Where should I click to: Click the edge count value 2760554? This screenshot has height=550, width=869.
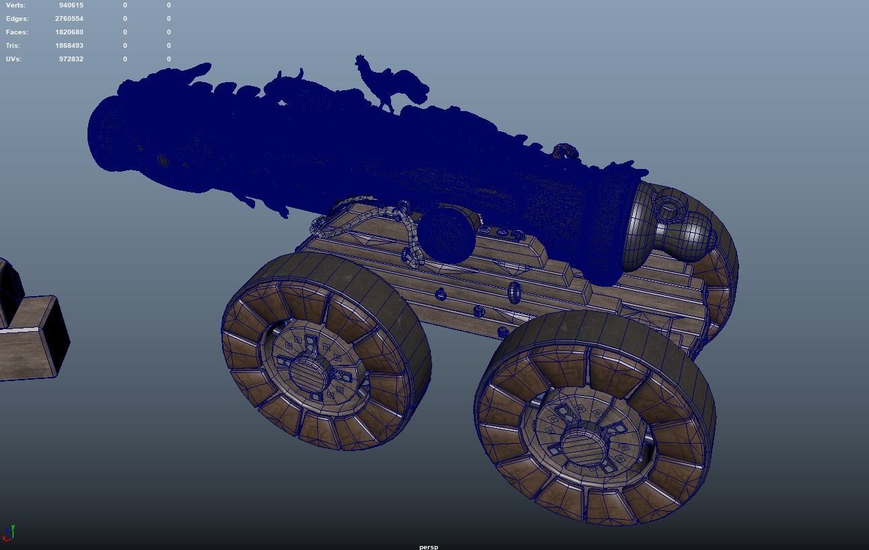(x=69, y=19)
